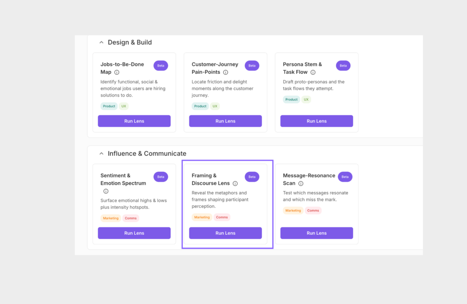Click Comms tag on Framing & Discourse card
Image resolution: width=467 pixels, height=304 pixels.
click(x=222, y=217)
